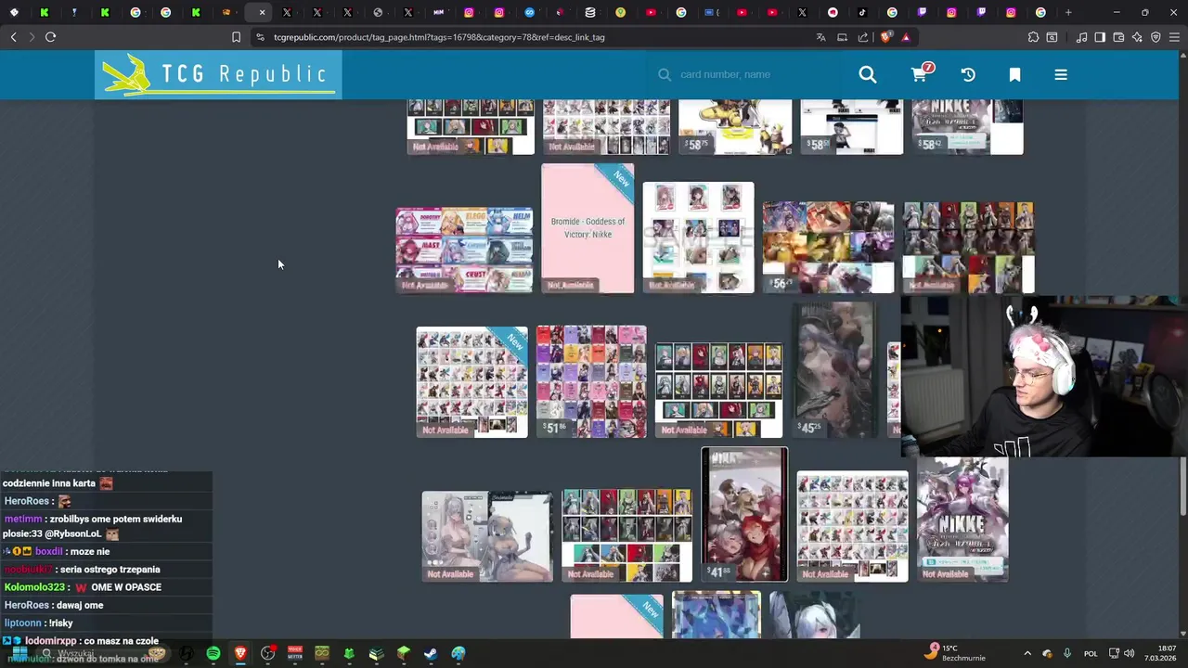1188x668 pixels.
Task: Go back to the previous page
Action: 13,37
